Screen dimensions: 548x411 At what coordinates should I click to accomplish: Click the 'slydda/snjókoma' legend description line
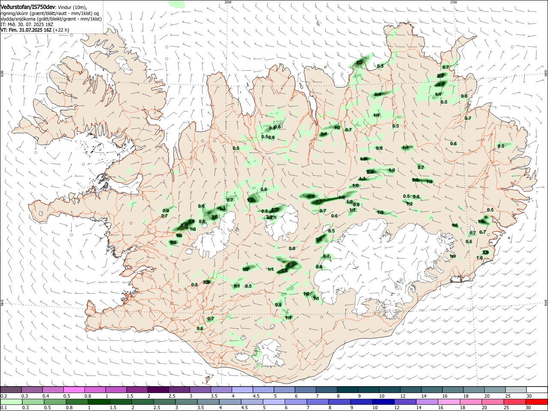coord(51,19)
